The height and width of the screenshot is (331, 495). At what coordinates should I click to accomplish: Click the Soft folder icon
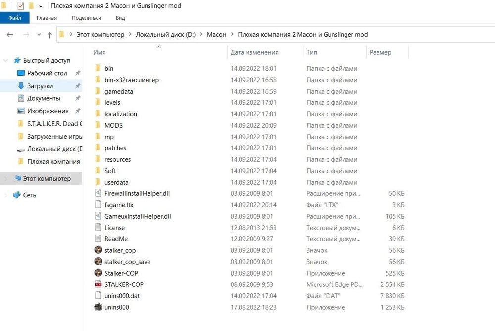click(98, 170)
